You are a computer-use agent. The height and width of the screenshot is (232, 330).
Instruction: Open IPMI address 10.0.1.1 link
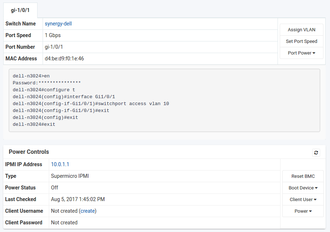coord(60,164)
